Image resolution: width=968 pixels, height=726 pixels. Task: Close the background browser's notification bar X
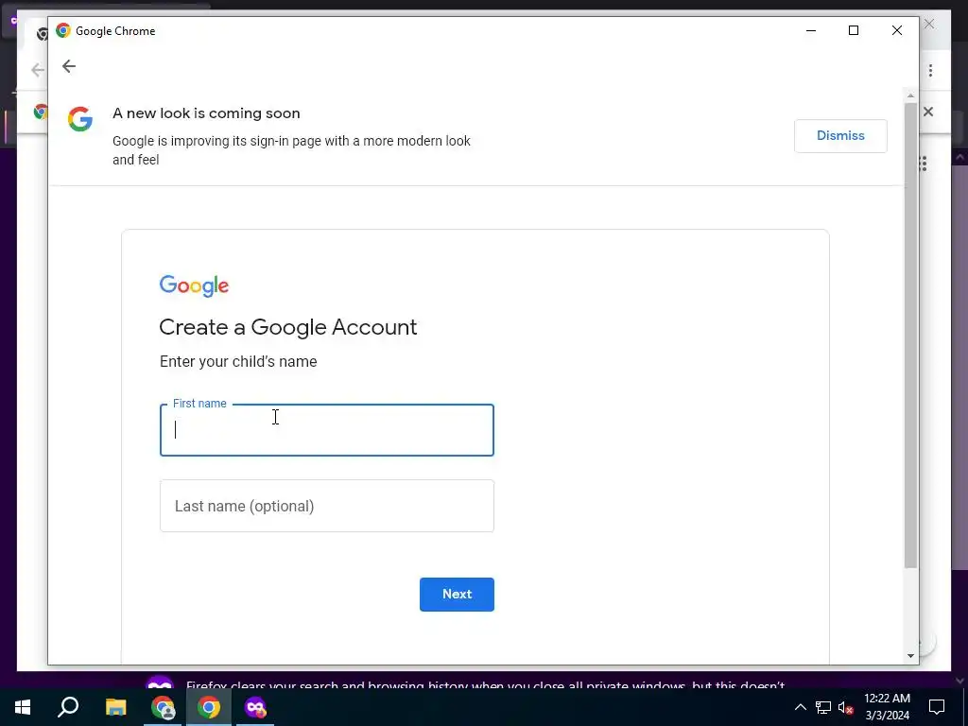pyautogui.click(x=928, y=112)
